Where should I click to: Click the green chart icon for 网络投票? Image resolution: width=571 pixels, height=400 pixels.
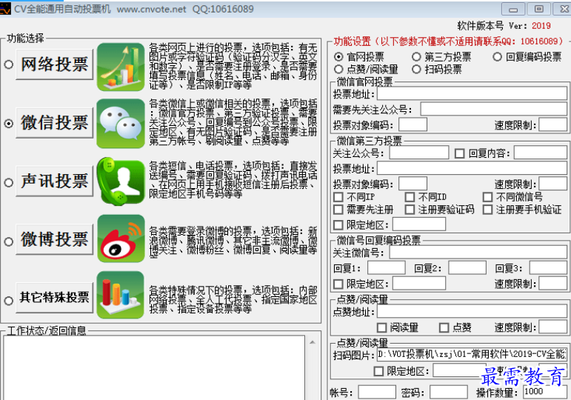pyautogui.click(x=121, y=67)
